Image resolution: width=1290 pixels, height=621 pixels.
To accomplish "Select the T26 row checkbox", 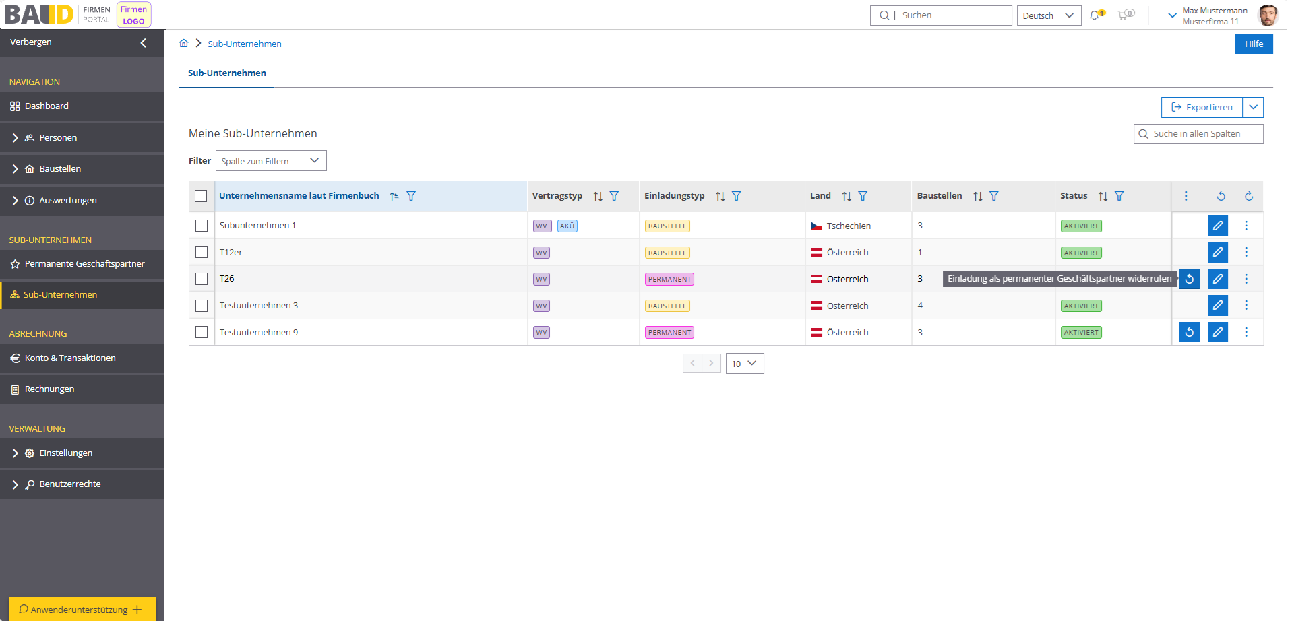I will (202, 279).
